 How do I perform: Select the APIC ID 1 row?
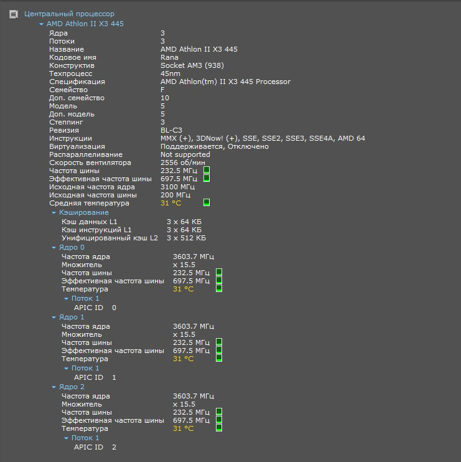pyautogui.click(x=95, y=378)
